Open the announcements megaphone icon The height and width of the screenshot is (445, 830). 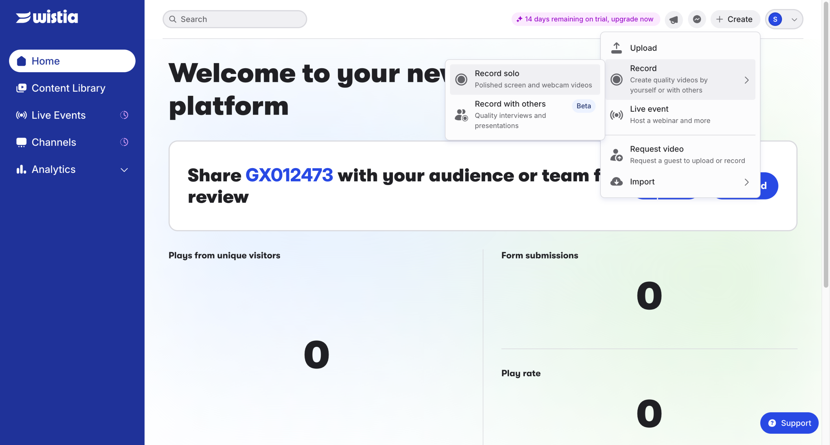click(674, 19)
